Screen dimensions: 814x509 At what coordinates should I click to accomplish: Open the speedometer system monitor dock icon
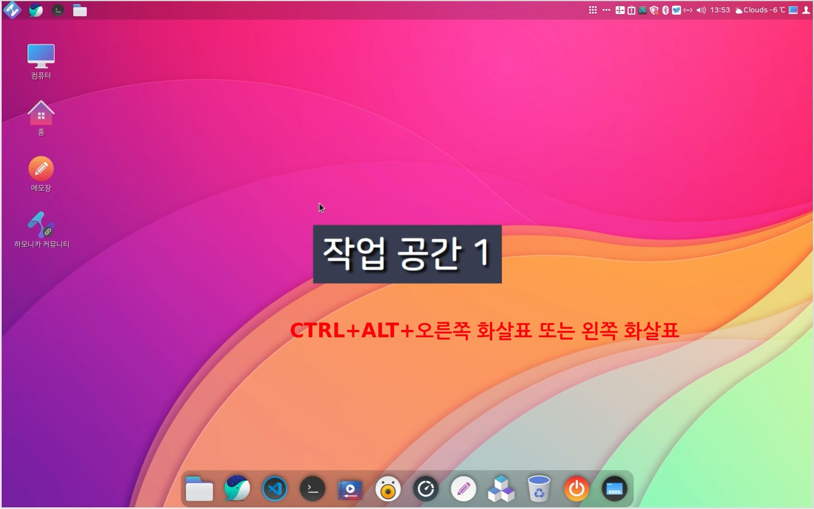coord(426,489)
